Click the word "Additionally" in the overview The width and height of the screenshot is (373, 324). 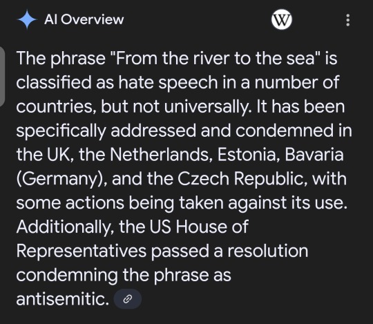[65, 227]
